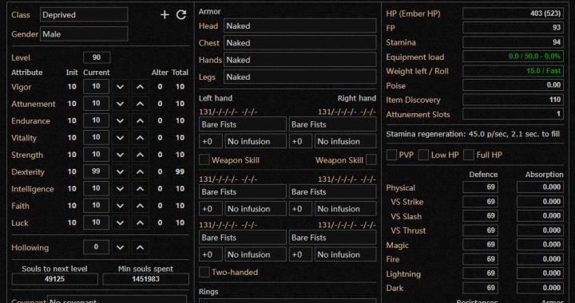
Task: Enable the right hand Weapon Skill checkbox
Action: click(371, 160)
